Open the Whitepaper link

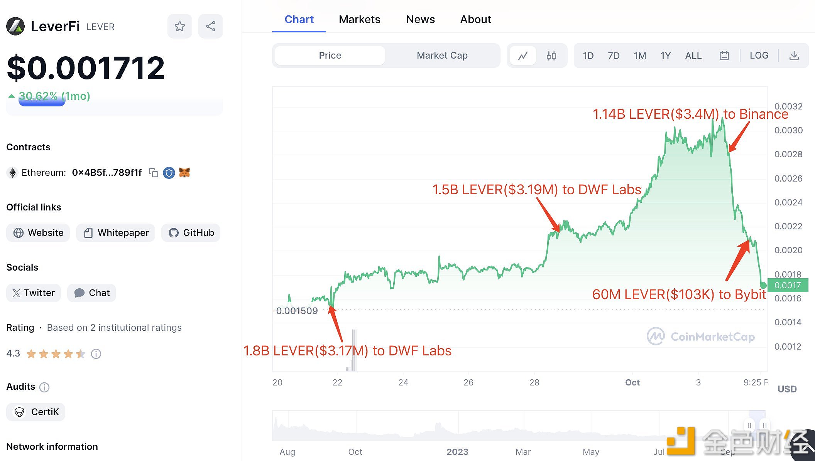coord(115,233)
